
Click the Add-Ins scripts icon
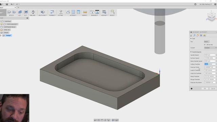pos(104,12)
